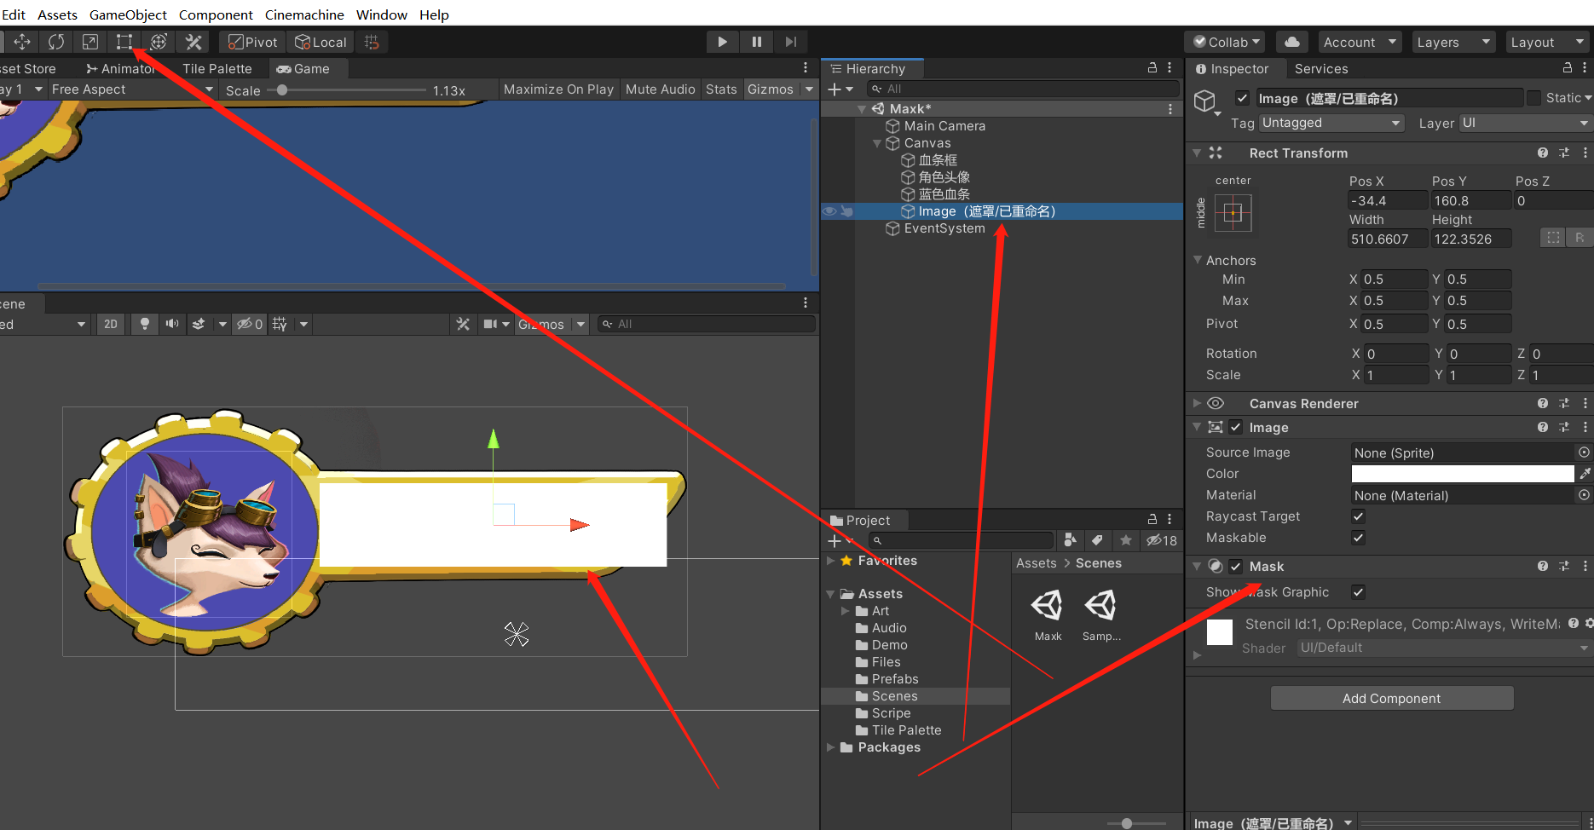
Task: Toggle scene audio in the Scene view toolbar
Action: pyautogui.click(x=172, y=324)
